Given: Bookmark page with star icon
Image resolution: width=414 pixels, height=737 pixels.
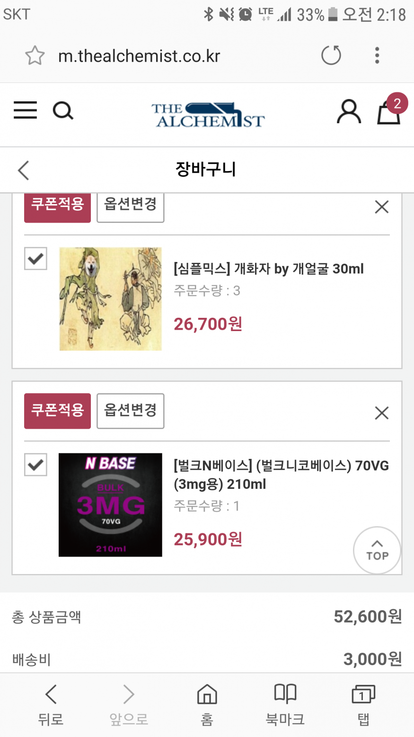Looking at the screenshot, I should click(35, 56).
